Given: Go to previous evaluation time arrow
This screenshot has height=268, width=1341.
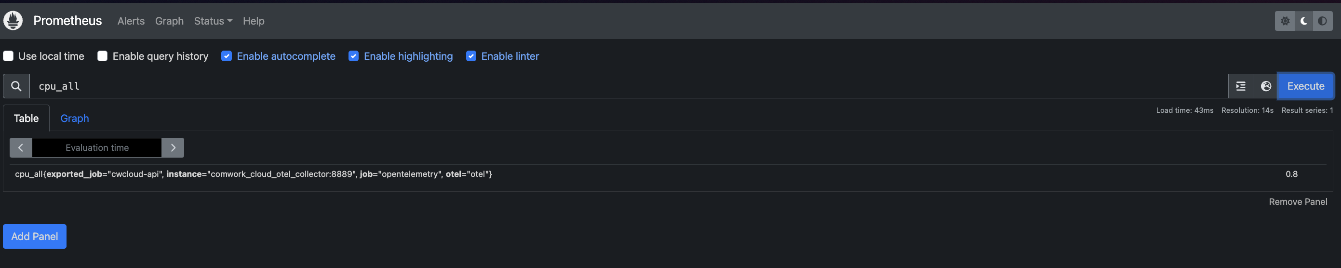Looking at the screenshot, I should 21,148.
